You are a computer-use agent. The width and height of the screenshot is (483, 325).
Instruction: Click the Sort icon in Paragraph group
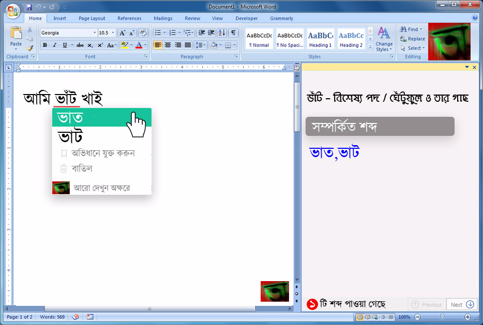[x=221, y=33]
